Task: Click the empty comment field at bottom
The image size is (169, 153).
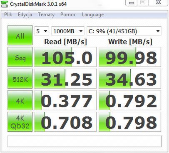Action: point(84,141)
